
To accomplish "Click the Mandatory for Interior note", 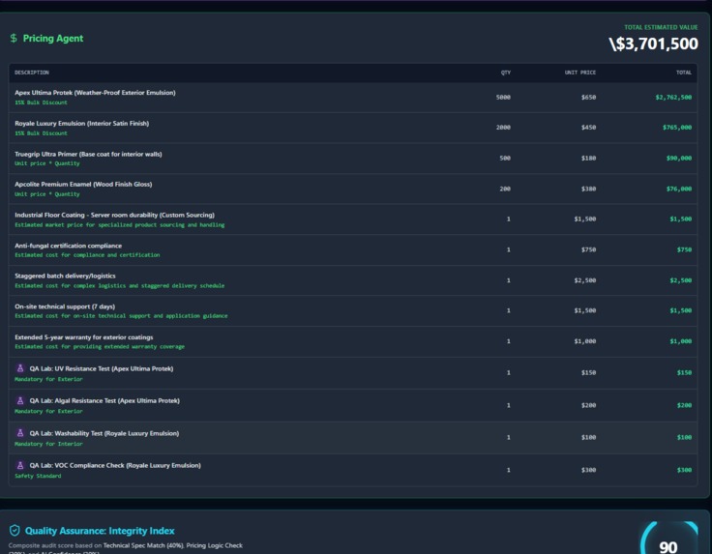I will tap(48, 444).
